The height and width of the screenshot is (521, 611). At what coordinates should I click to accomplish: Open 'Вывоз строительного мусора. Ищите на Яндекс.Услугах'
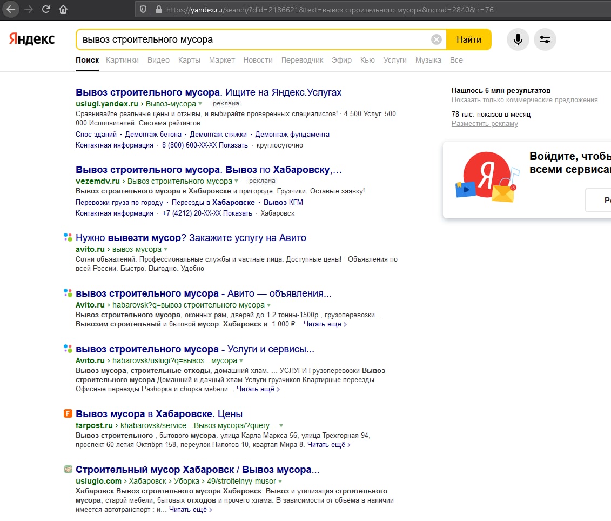coord(209,92)
